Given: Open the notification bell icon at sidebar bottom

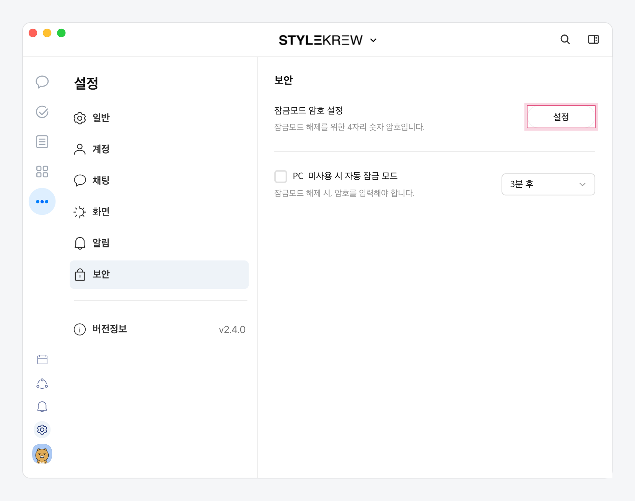Looking at the screenshot, I should coord(42,406).
